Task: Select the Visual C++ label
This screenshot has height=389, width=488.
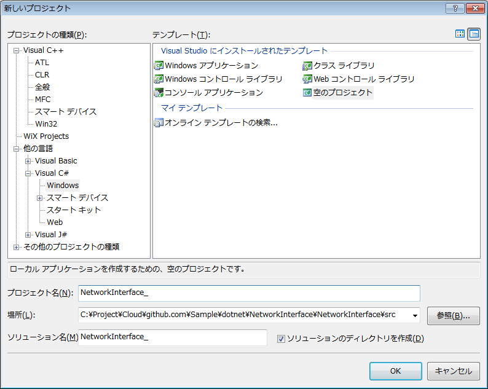Action: point(43,50)
